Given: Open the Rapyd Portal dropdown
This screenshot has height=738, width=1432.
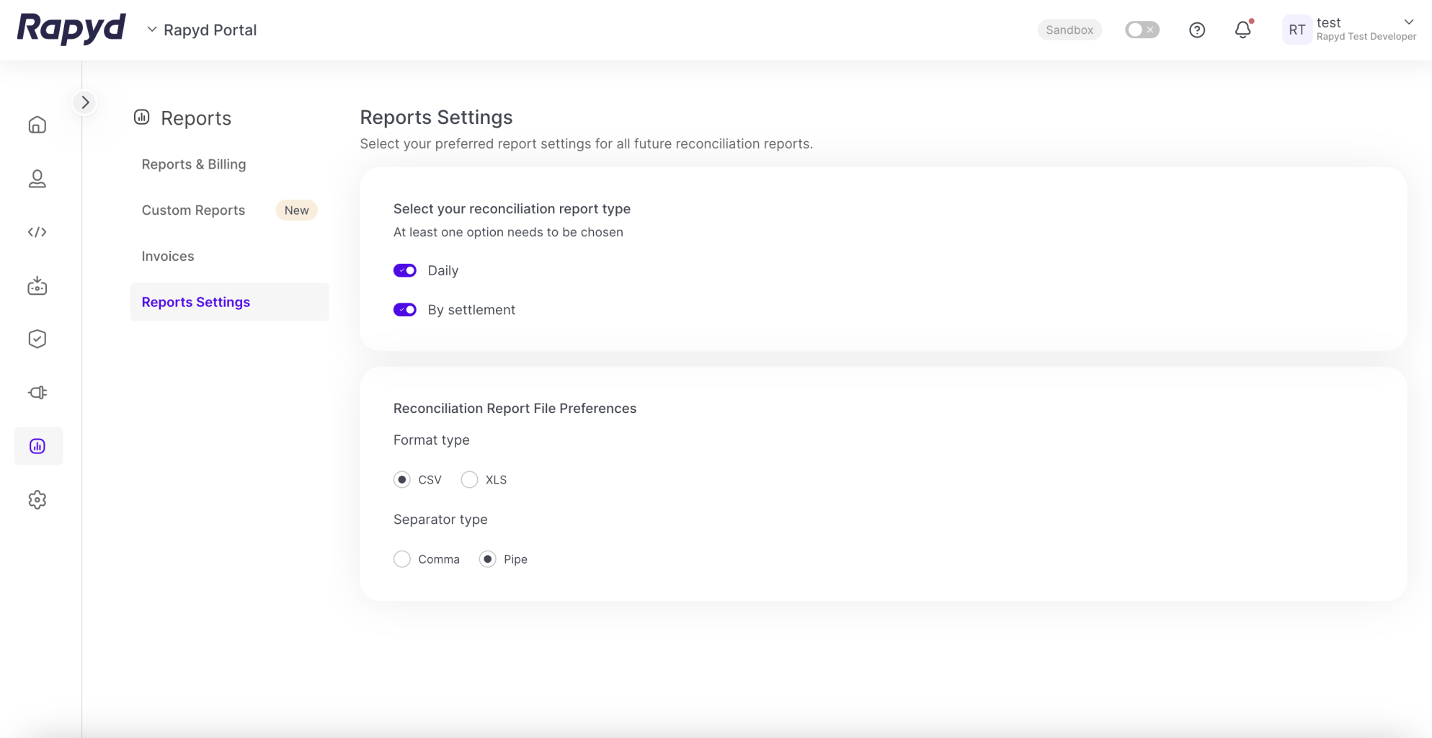Looking at the screenshot, I should pos(203,30).
